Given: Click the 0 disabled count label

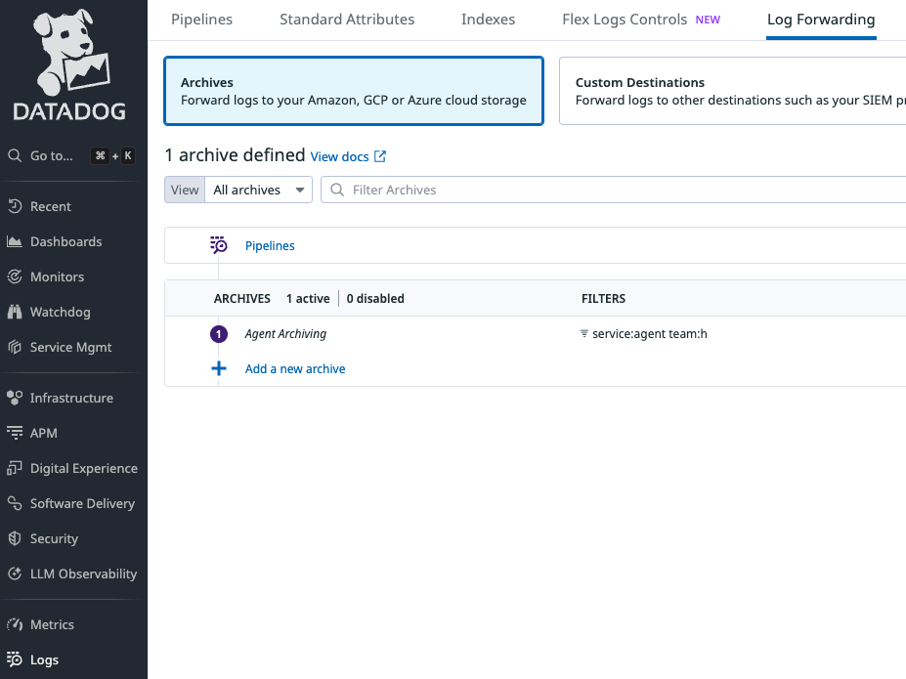Looking at the screenshot, I should (375, 299).
